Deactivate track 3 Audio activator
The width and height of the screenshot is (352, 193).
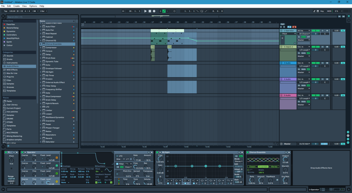[316, 63]
